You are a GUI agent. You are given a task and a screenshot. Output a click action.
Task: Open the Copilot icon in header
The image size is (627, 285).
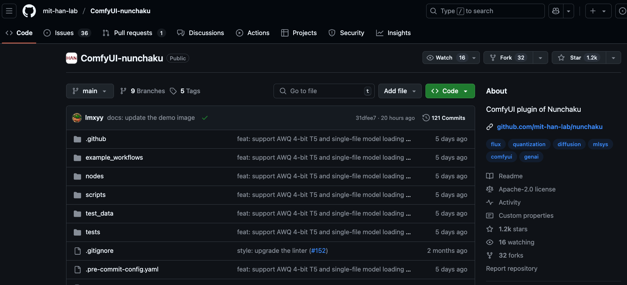(x=556, y=11)
